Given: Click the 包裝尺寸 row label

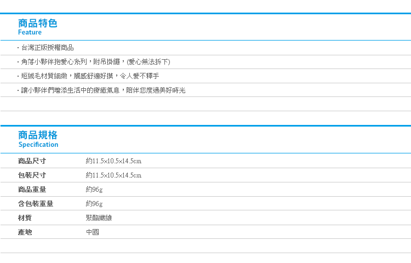Looking at the screenshot, I should 32,175.
